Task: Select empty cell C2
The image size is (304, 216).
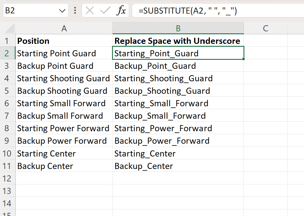Action: [x=265, y=53]
